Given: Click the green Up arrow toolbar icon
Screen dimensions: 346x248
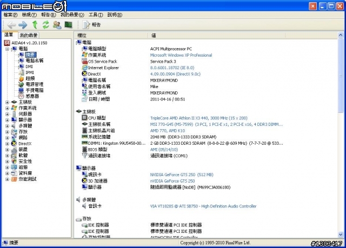Looking at the screenshot, I should click(x=35, y=25).
